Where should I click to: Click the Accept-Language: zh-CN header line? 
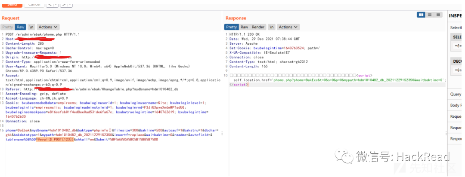[37, 98]
